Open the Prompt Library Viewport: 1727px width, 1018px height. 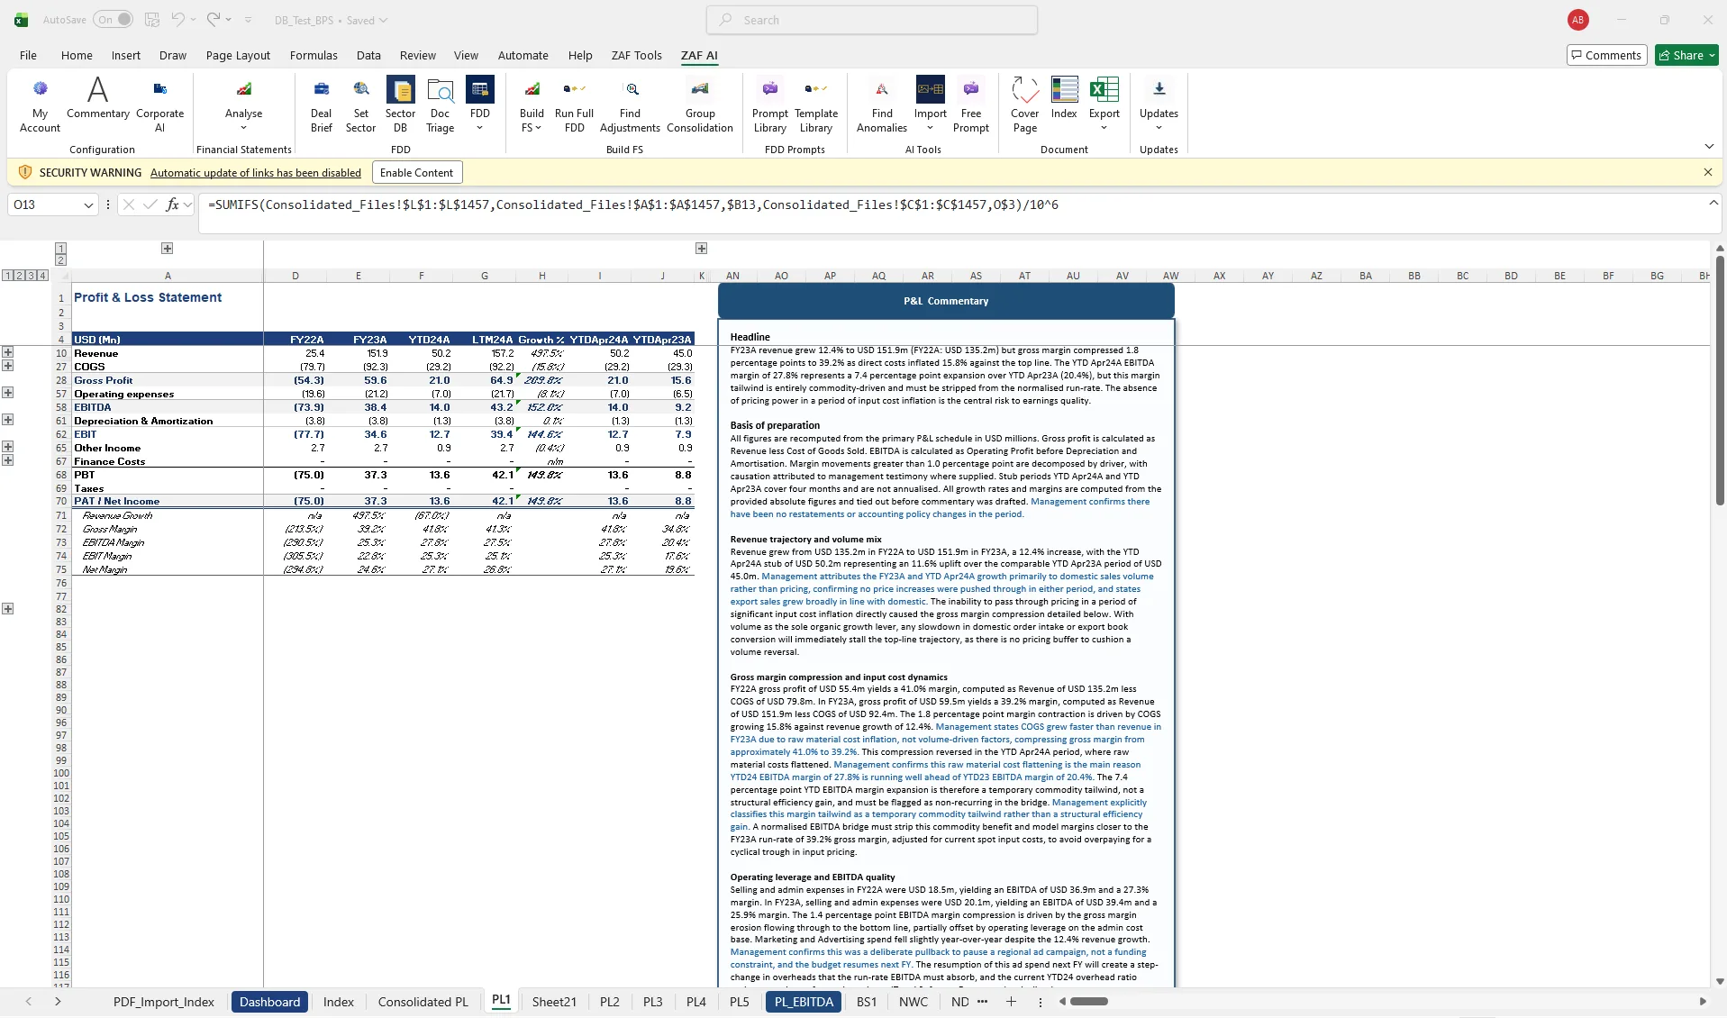769,105
